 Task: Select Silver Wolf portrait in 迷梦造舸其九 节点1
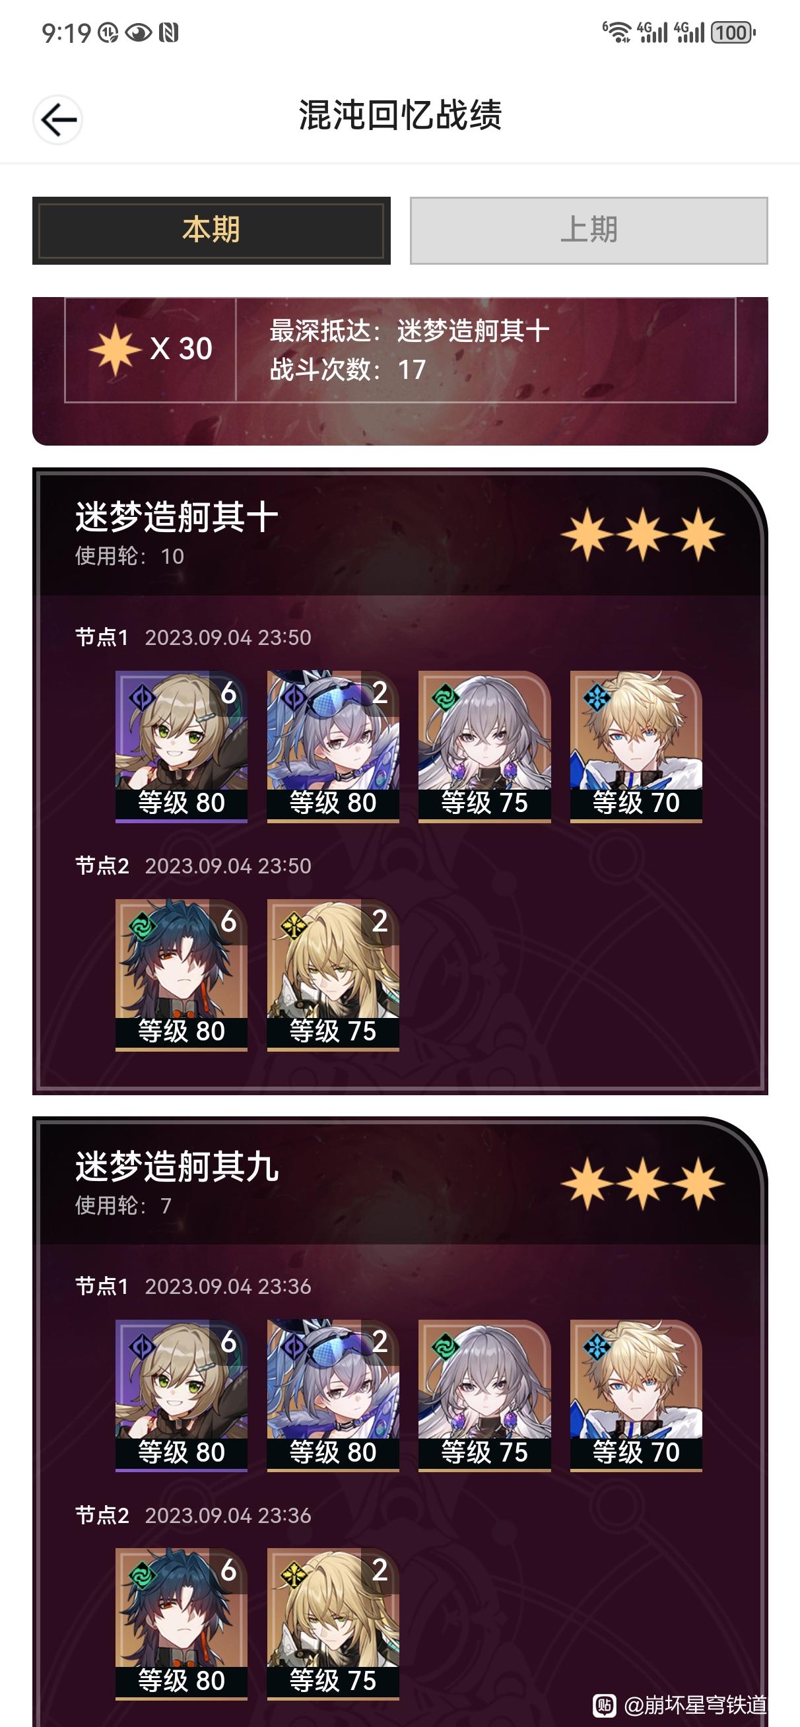[x=333, y=1395]
